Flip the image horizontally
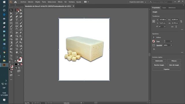 [x=172, y=27]
